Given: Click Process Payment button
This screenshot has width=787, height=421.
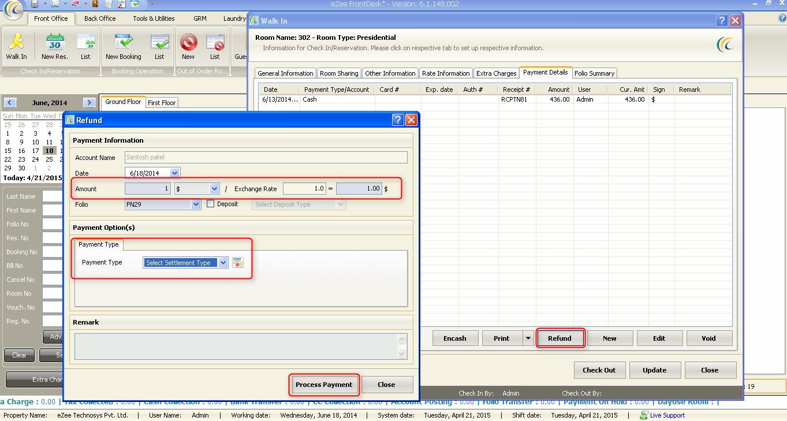Looking at the screenshot, I should (324, 385).
